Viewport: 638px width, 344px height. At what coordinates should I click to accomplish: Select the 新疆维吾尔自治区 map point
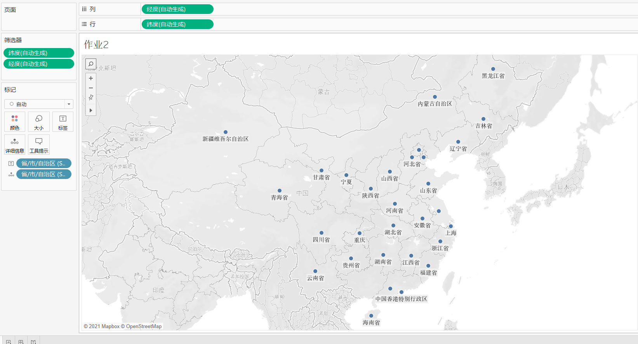(226, 132)
